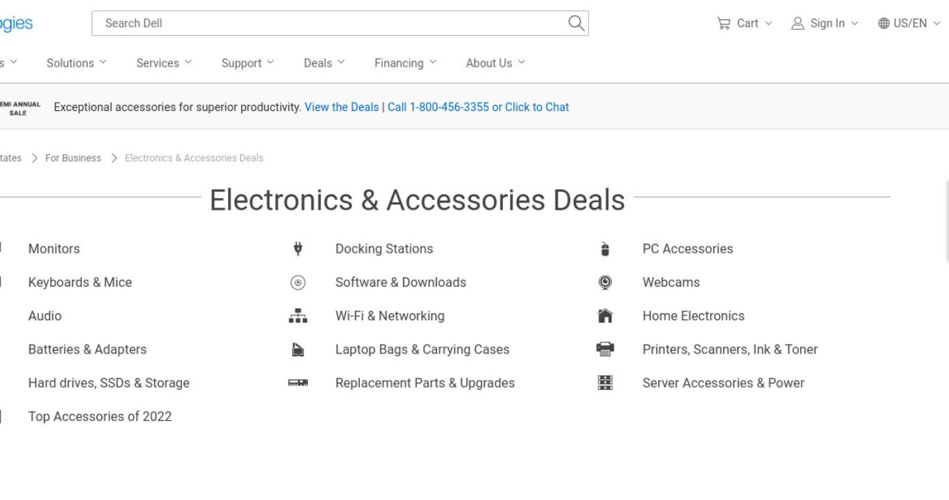The height and width of the screenshot is (500, 949).
Task: Open the US/EN region selector
Action: pyautogui.click(x=909, y=23)
